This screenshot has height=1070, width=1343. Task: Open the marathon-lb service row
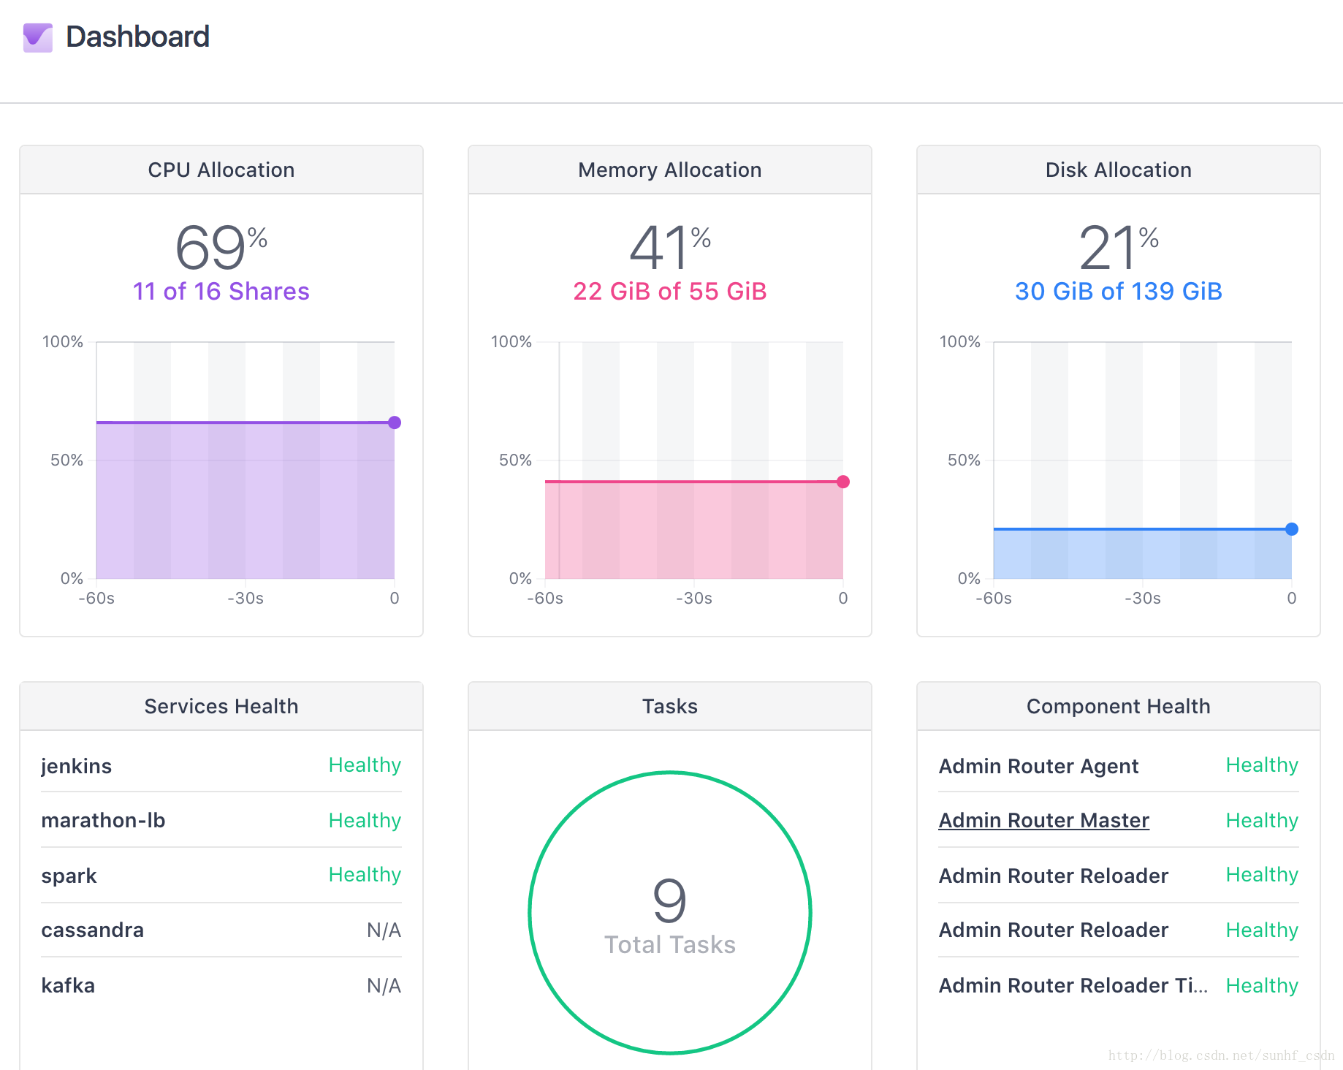(221, 820)
